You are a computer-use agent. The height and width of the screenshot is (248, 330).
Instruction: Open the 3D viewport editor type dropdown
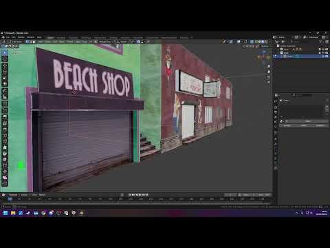(4, 41)
